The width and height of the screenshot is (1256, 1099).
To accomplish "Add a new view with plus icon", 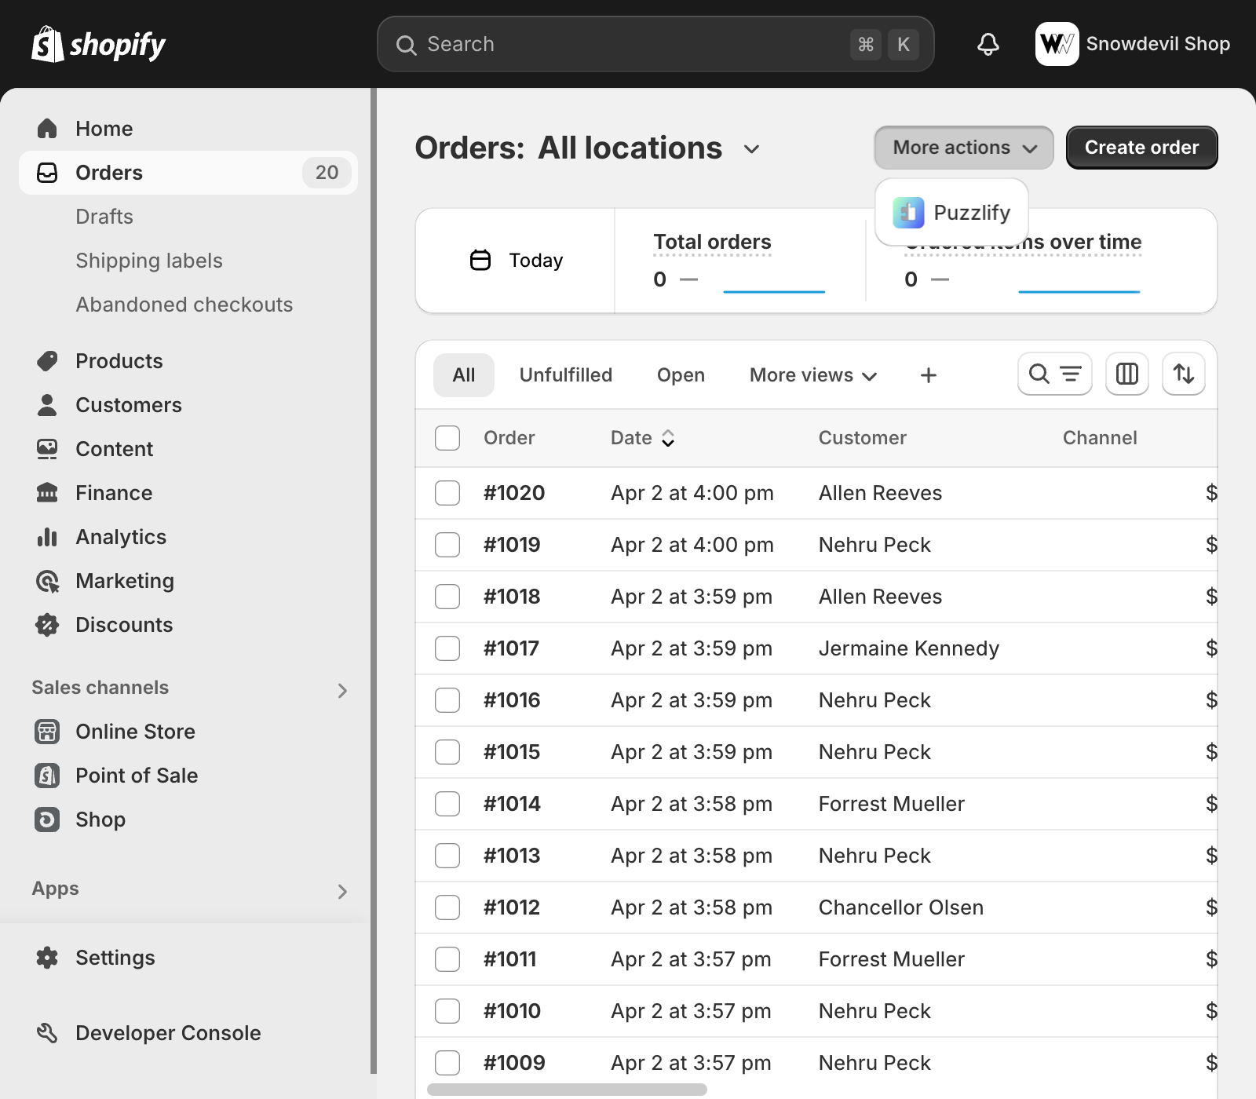I will click(x=928, y=375).
